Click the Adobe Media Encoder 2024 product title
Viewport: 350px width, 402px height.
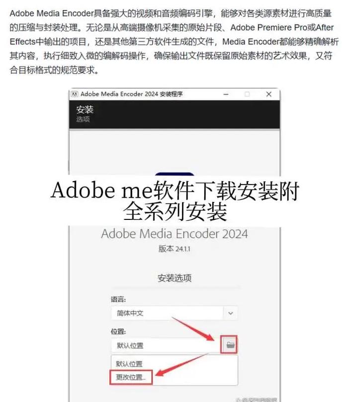point(175,234)
